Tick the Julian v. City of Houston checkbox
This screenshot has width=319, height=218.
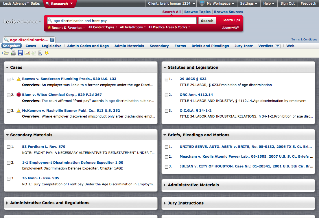click(166, 167)
